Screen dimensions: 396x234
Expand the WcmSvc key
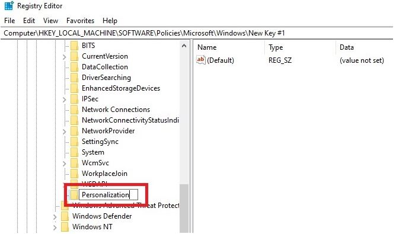point(65,164)
